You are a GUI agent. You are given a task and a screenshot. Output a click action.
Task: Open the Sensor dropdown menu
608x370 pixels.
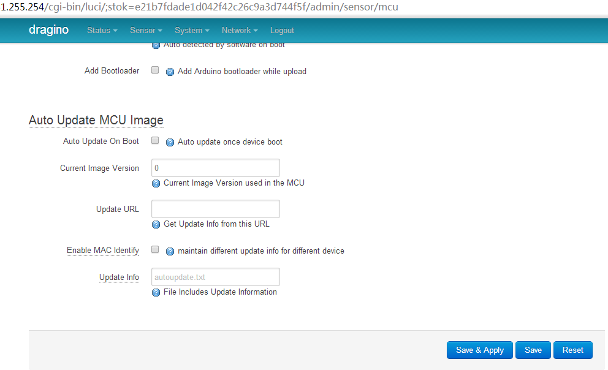[x=146, y=30]
